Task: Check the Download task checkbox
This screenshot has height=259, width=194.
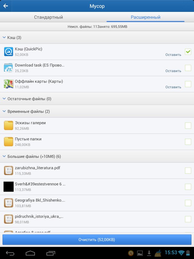Action: coord(188,68)
